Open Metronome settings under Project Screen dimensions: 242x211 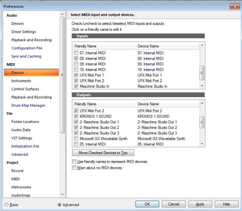tap(21, 187)
